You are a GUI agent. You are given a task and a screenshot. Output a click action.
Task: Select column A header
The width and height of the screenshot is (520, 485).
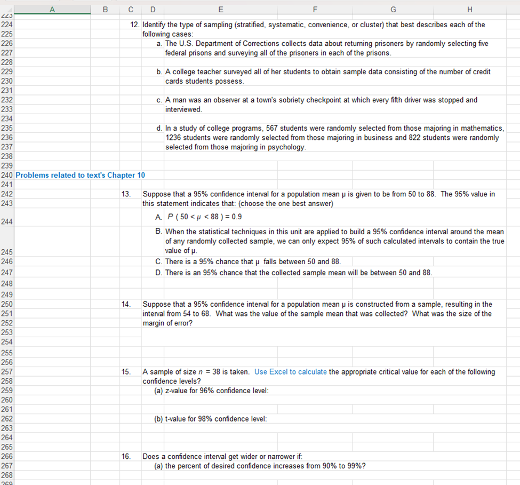pyautogui.click(x=52, y=9)
